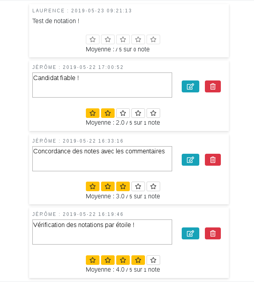Click into the 'Candidat fiable !' text box

[102, 85]
